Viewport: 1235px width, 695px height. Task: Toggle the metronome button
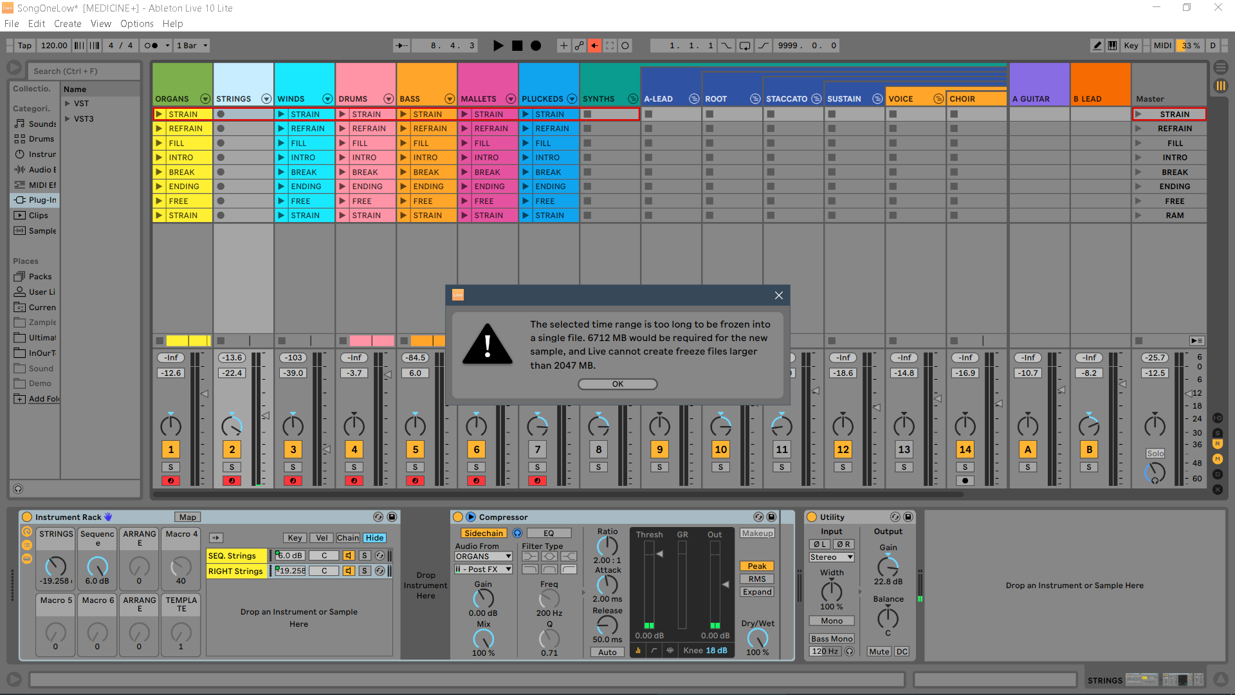click(151, 46)
